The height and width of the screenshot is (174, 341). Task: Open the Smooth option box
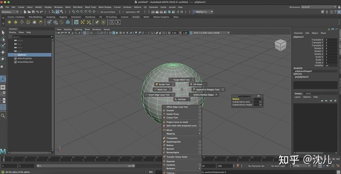click(200, 110)
